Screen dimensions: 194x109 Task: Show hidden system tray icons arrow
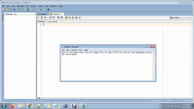coord(165,106)
